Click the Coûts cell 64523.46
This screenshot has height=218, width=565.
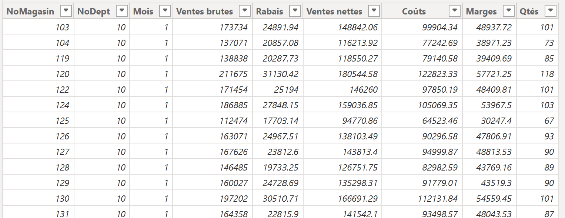click(422, 120)
